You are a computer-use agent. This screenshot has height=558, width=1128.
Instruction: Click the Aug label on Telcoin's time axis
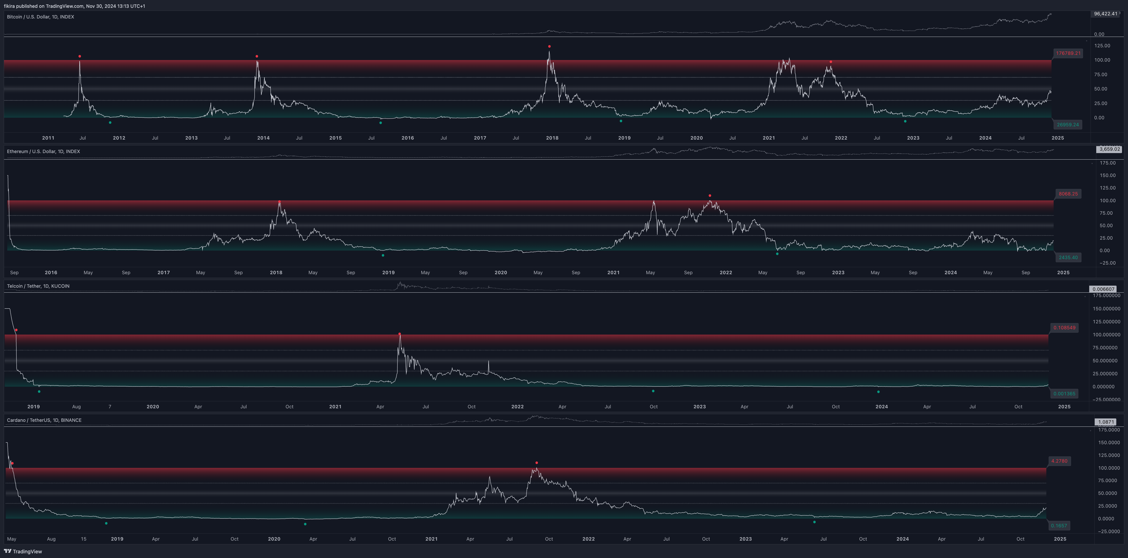[x=76, y=406]
